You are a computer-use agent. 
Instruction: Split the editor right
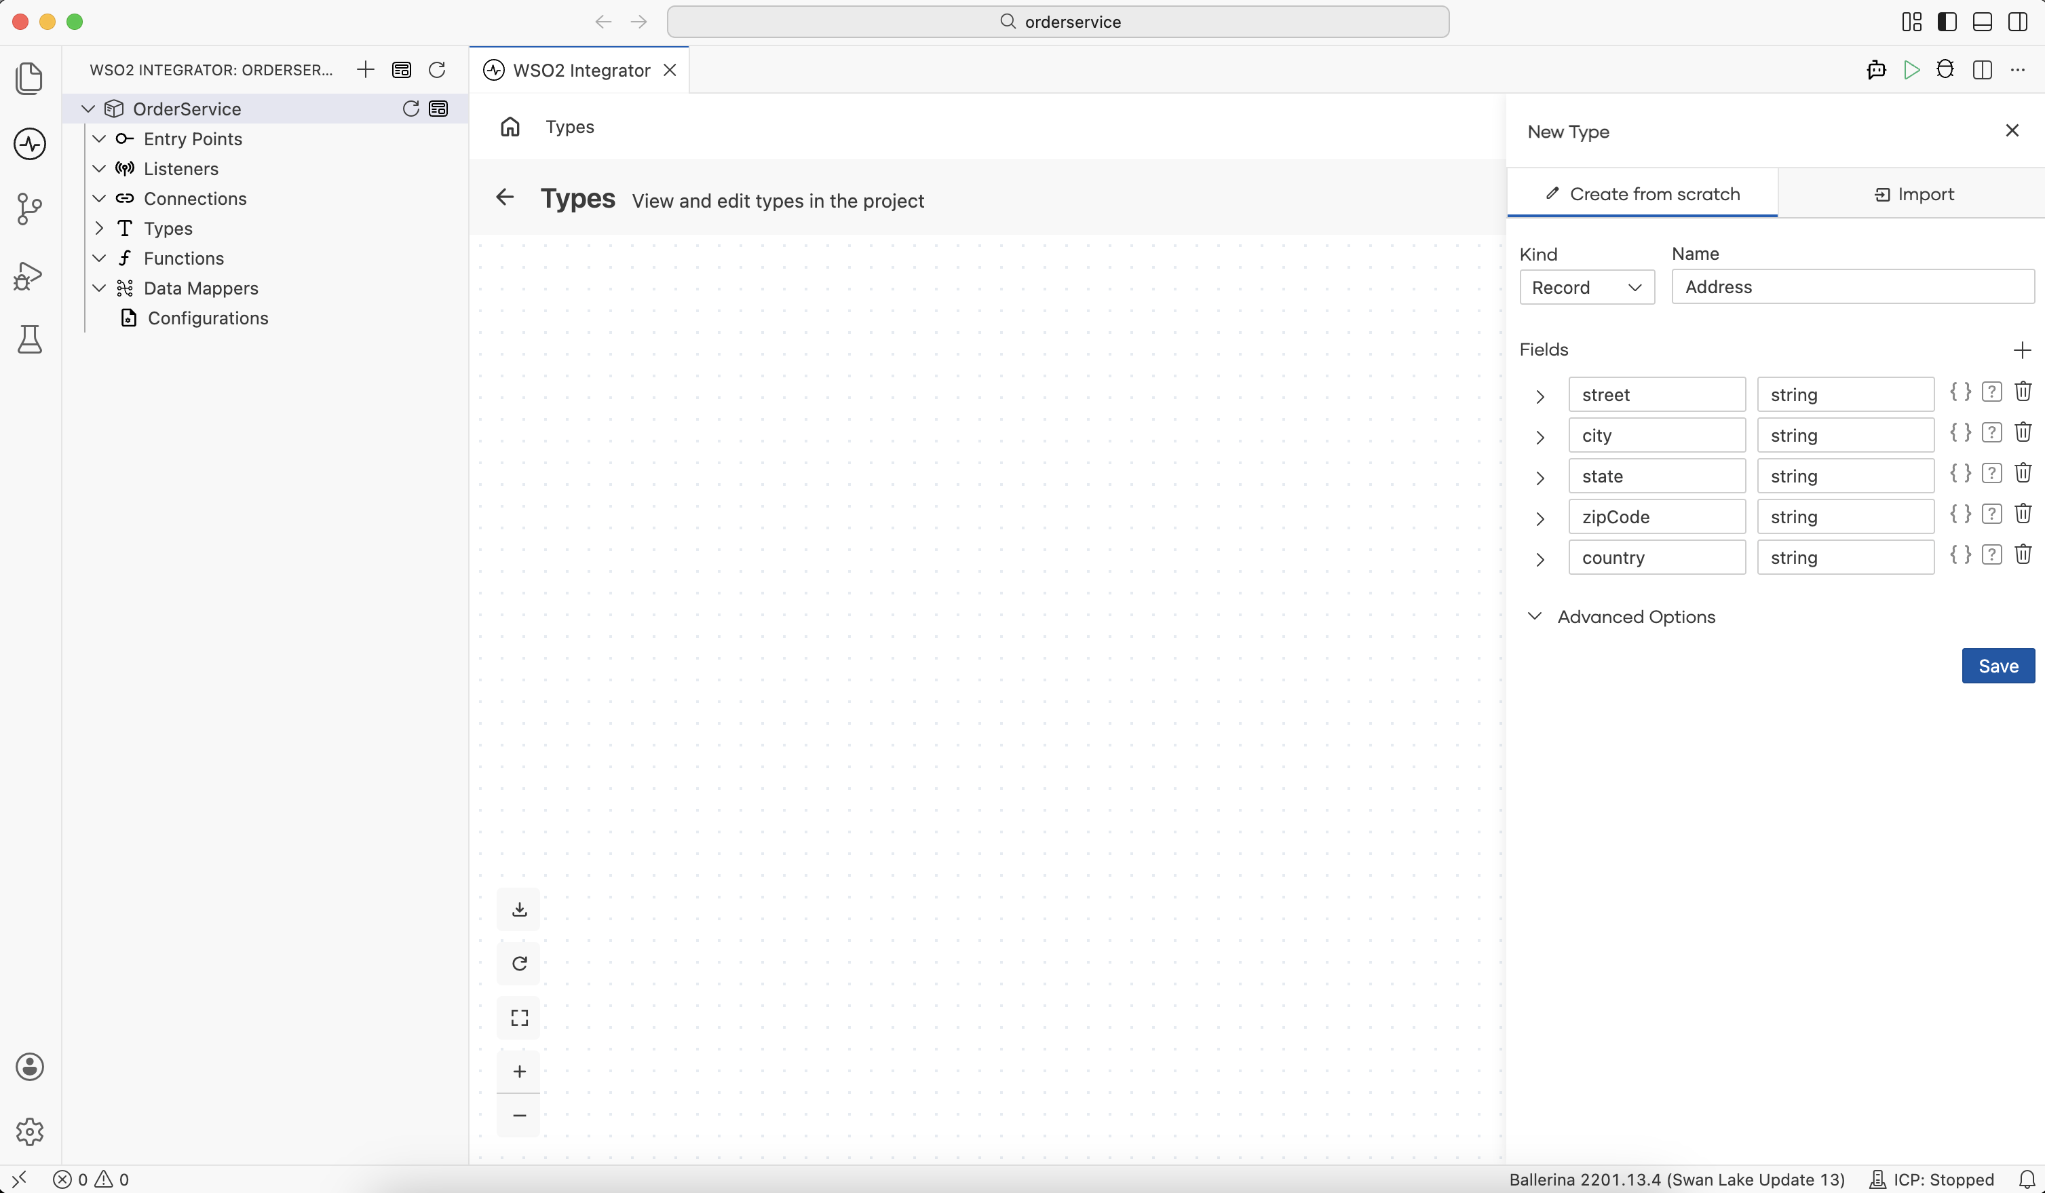[1982, 70]
